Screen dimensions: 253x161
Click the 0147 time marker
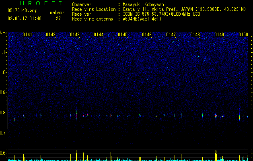click(171, 35)
